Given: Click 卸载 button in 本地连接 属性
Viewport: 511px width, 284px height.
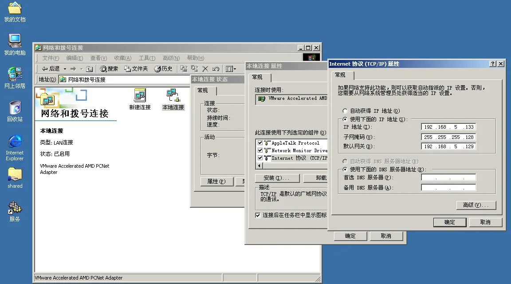Looking at the screenshot, I should pos(315,178).
